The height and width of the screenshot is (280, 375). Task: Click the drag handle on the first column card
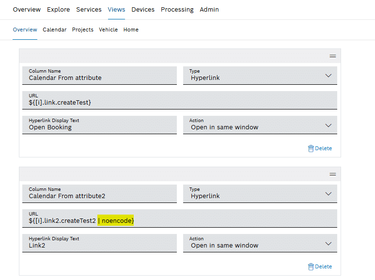point(332,56)
